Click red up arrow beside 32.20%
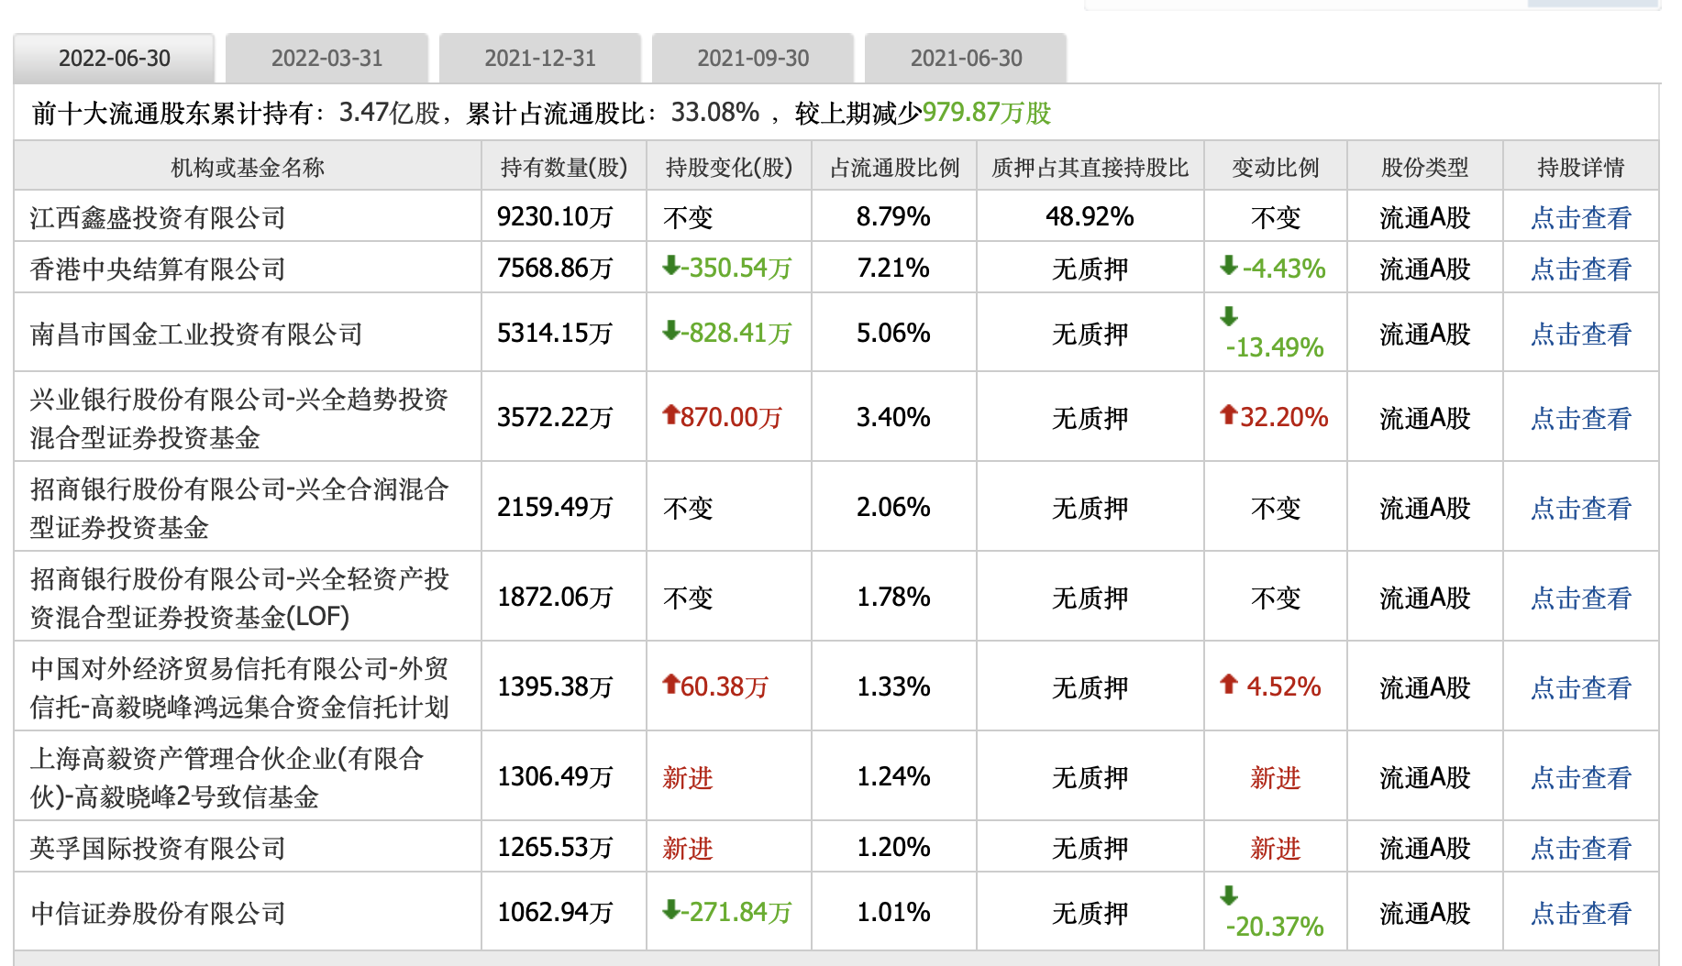Screen dimensions: 1682x966 tap(1229, 415)
